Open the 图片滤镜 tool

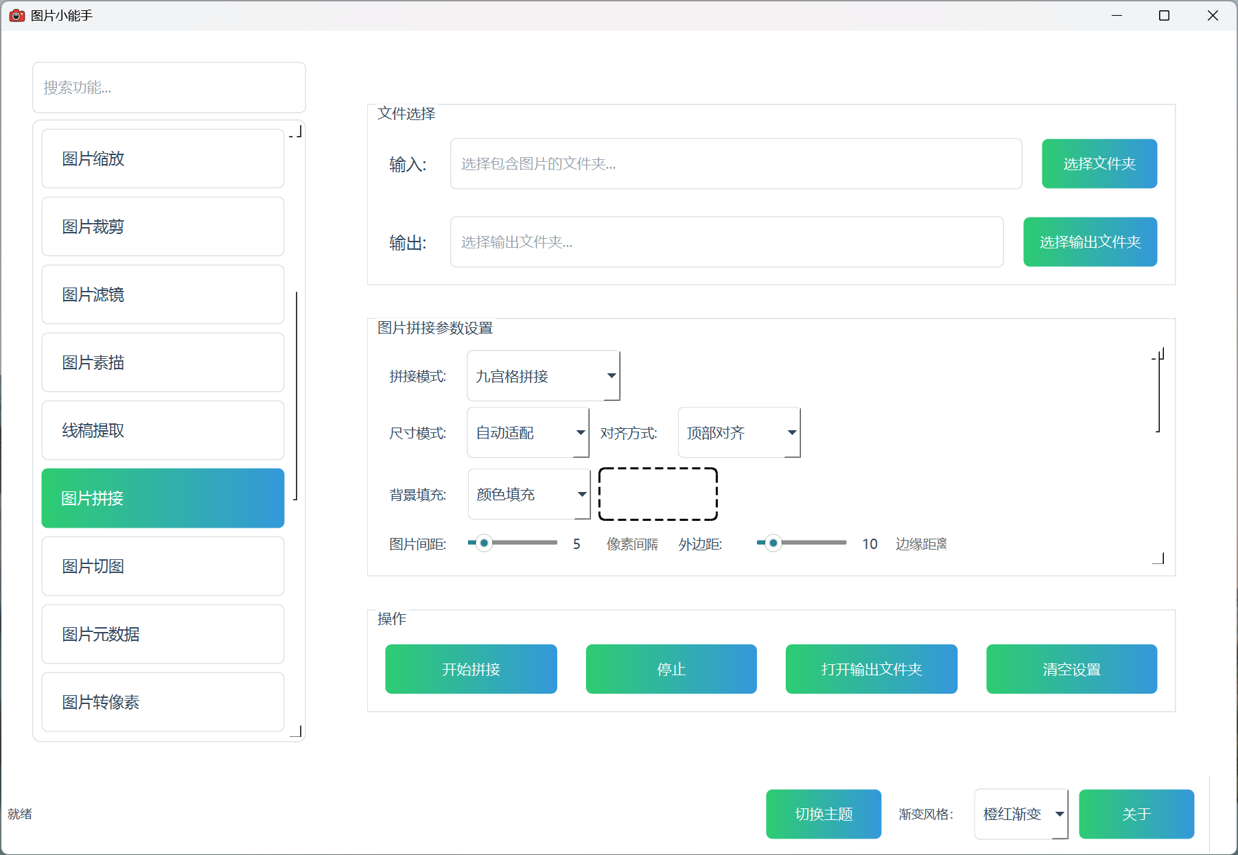pos(162,294)
